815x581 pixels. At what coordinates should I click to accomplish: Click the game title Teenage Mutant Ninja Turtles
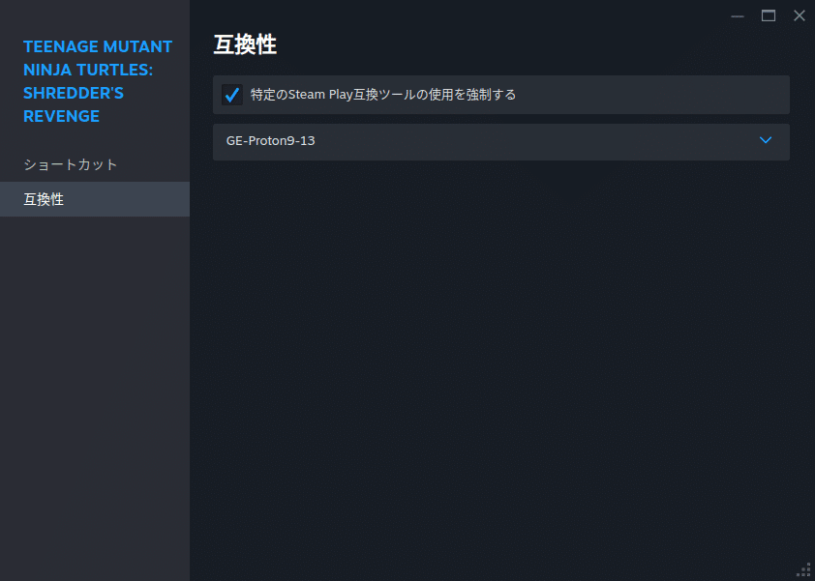coord(98,81)
